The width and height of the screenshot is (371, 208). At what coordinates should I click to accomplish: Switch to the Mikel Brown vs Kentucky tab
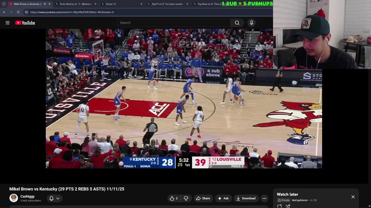click(x=28, y=4)
